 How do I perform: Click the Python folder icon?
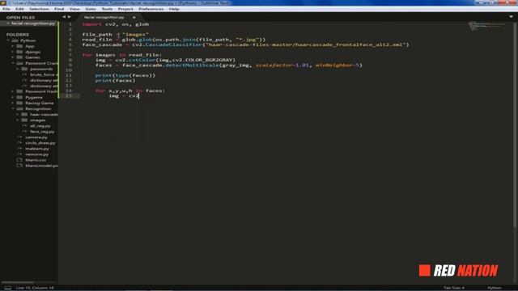[15, 40]
